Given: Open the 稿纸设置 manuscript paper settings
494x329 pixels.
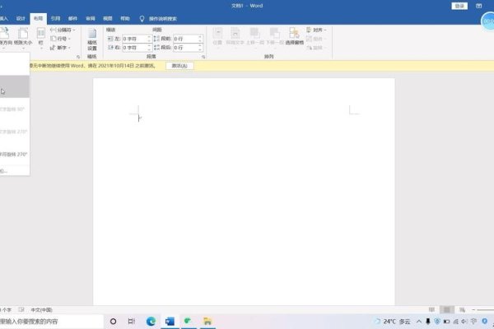Looking at the screenshot, I should 92,40.
